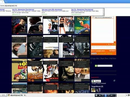
Task: Click the first follower avatar under Seguidores
Action: point(93,90)
